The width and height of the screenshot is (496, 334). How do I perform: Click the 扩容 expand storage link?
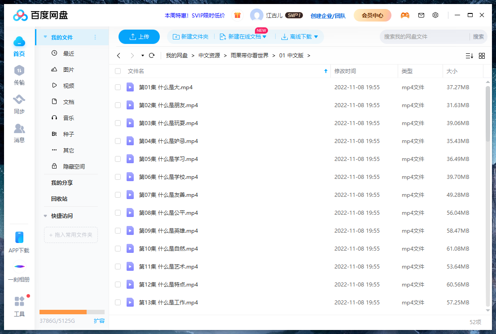99,321
